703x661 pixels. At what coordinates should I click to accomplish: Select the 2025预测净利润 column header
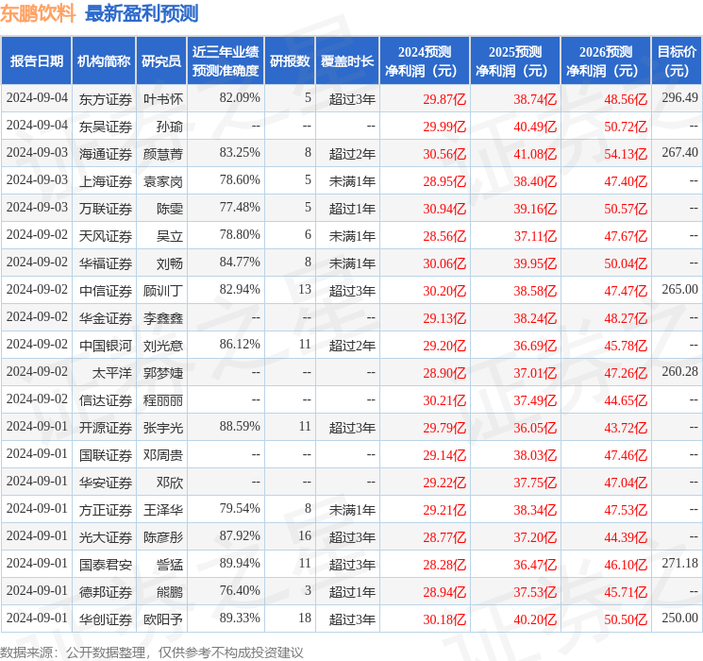click(x=515, y=61)
